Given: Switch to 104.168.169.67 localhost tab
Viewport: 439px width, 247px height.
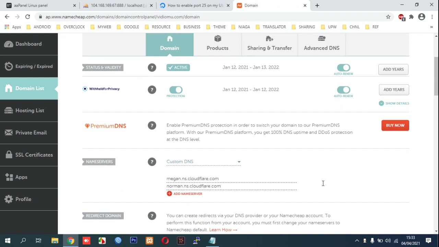Looking at the screenshot, I should click(118, 5).
